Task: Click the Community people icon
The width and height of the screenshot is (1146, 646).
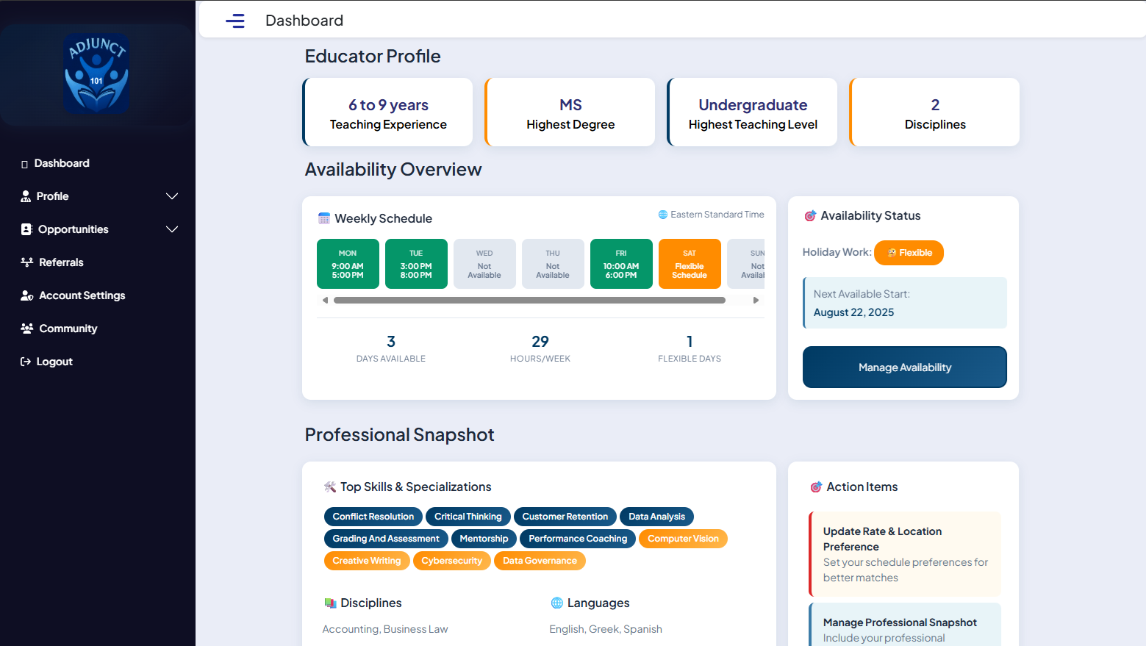Action: 27,329
